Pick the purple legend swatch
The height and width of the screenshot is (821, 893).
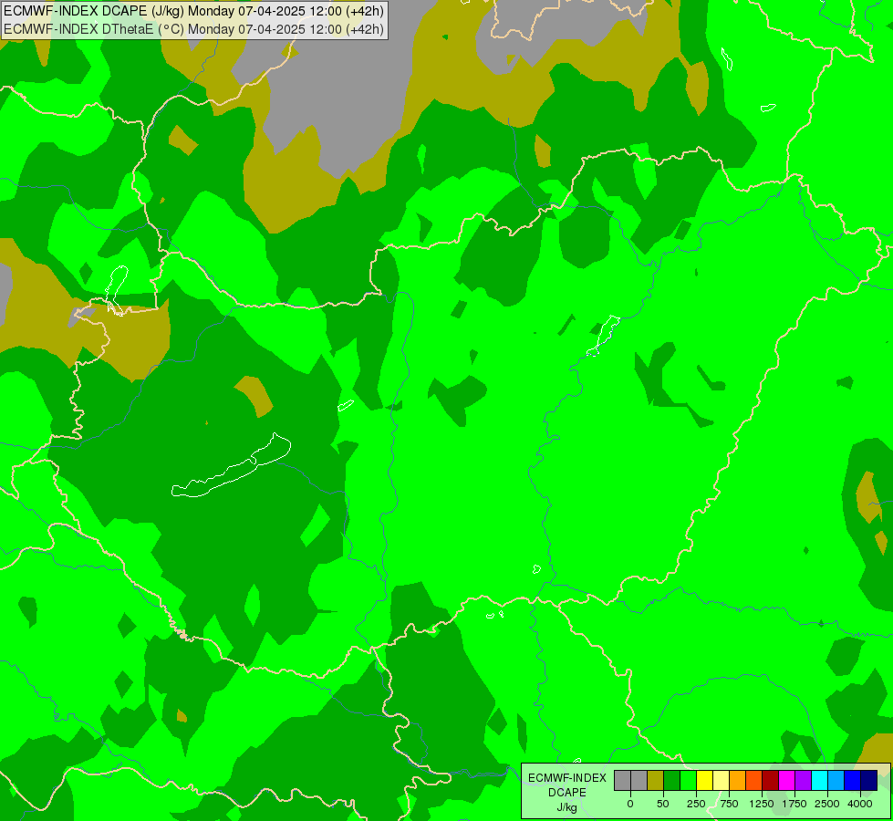point(804,780)
